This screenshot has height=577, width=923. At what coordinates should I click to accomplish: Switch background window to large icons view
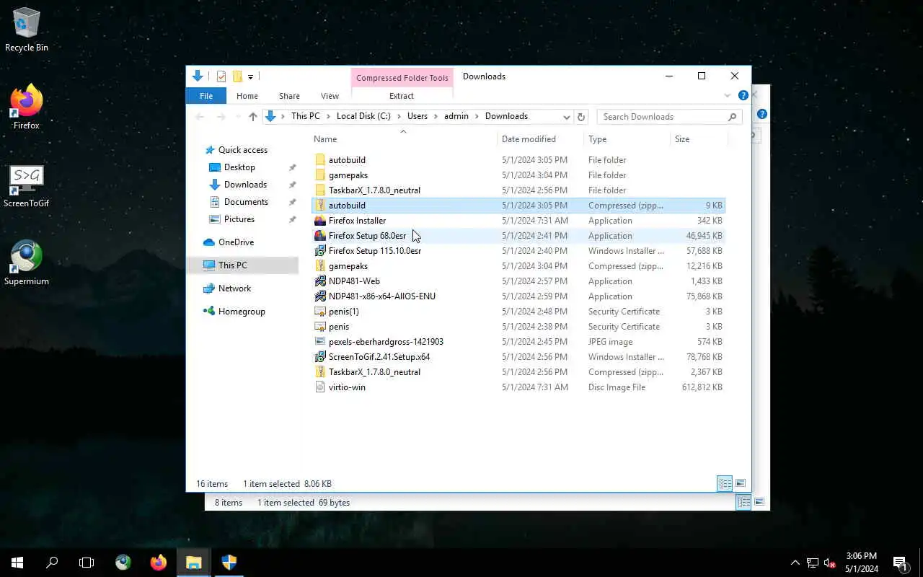(759, 502)
